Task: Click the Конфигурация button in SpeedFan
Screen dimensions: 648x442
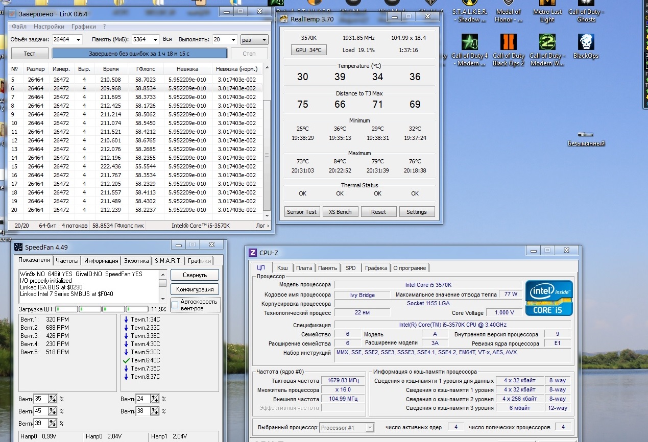Action: tap(195, 289)
